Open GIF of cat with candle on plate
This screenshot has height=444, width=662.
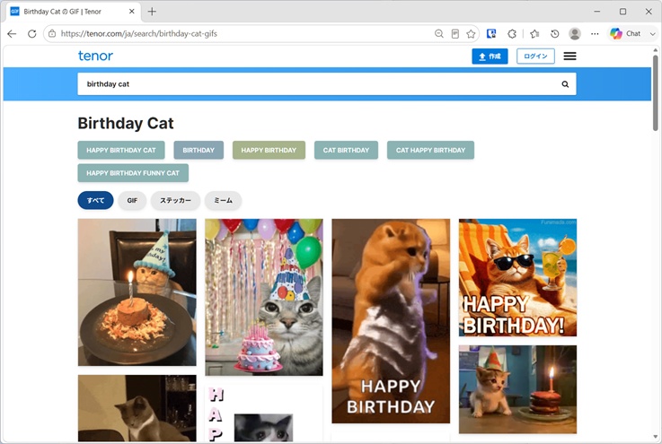[x=137, y=292]
